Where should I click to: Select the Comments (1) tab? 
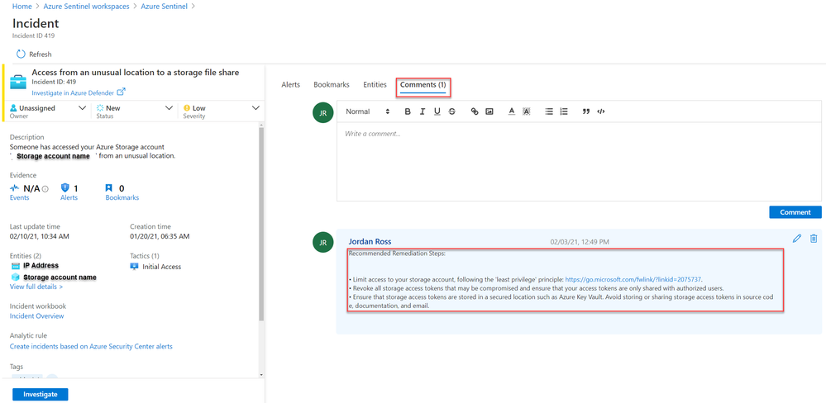423,85
